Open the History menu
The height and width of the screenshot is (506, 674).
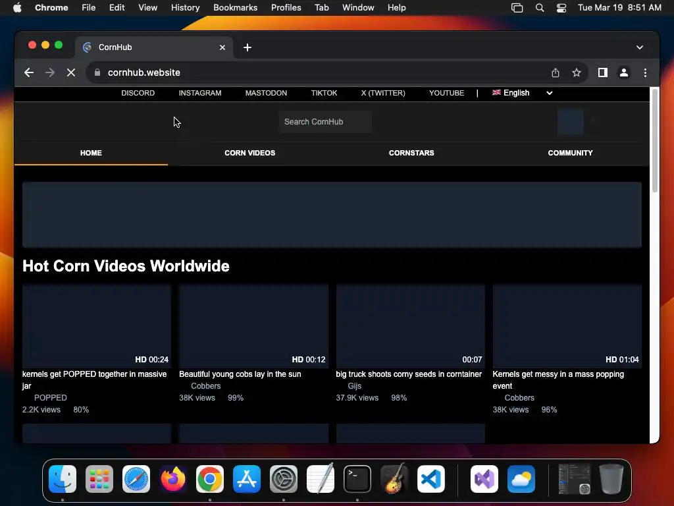click(x=185, y=8)
